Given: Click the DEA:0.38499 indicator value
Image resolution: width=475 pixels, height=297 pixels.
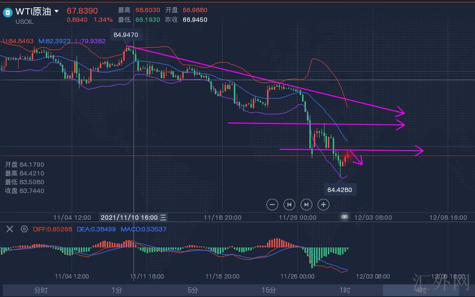Looking at the screenshot, I should [96, 229].
